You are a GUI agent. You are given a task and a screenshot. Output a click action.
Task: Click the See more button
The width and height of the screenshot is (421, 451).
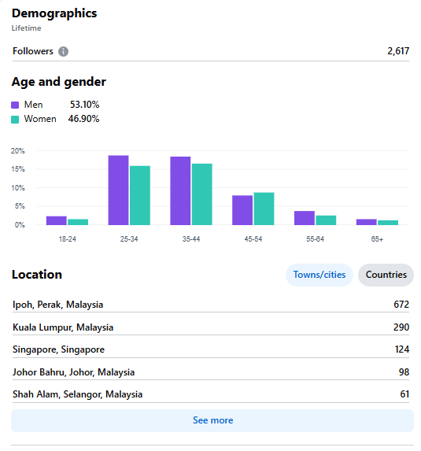tap(212, 420)
